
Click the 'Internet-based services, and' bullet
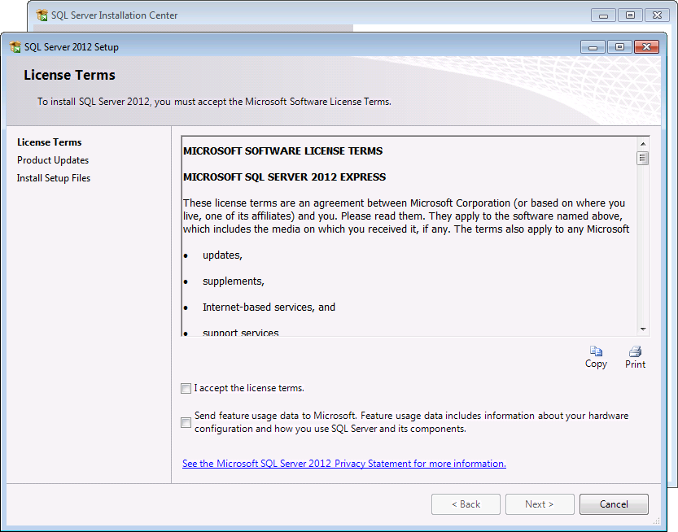point(269,307)
